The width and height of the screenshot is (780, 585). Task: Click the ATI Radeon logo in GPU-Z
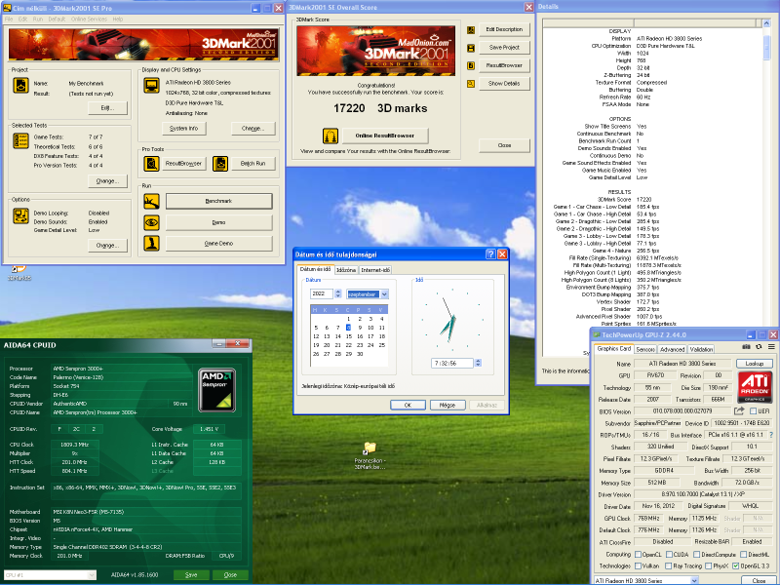pos(755,386)
